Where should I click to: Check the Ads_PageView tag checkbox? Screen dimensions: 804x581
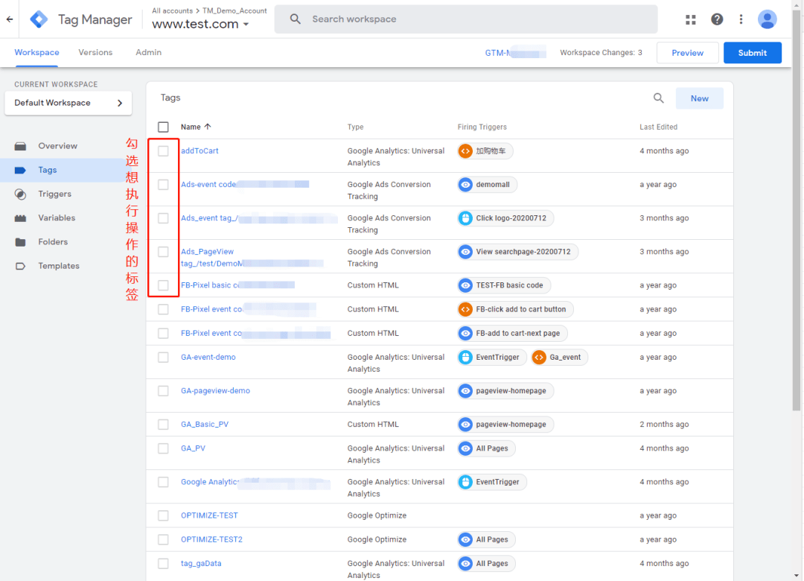click(x=163, y=252)
